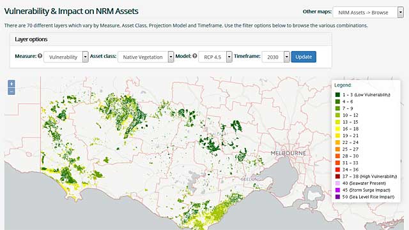Click the Update button
The image size is (409, 230).
coord(304,57)
